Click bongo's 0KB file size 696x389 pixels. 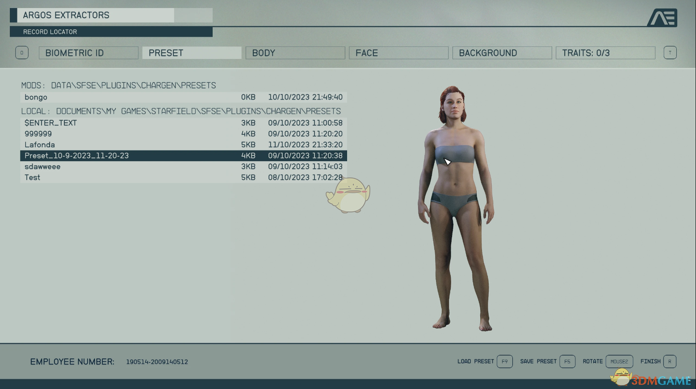point(248,97)
